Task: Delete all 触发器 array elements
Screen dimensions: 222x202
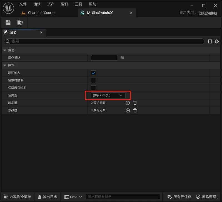Action: (135, 103)
